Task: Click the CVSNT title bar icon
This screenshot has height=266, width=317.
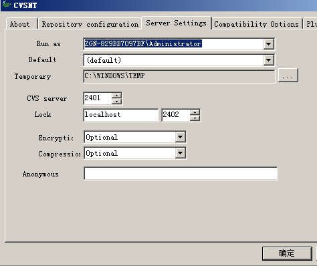Action: point(6,5)
